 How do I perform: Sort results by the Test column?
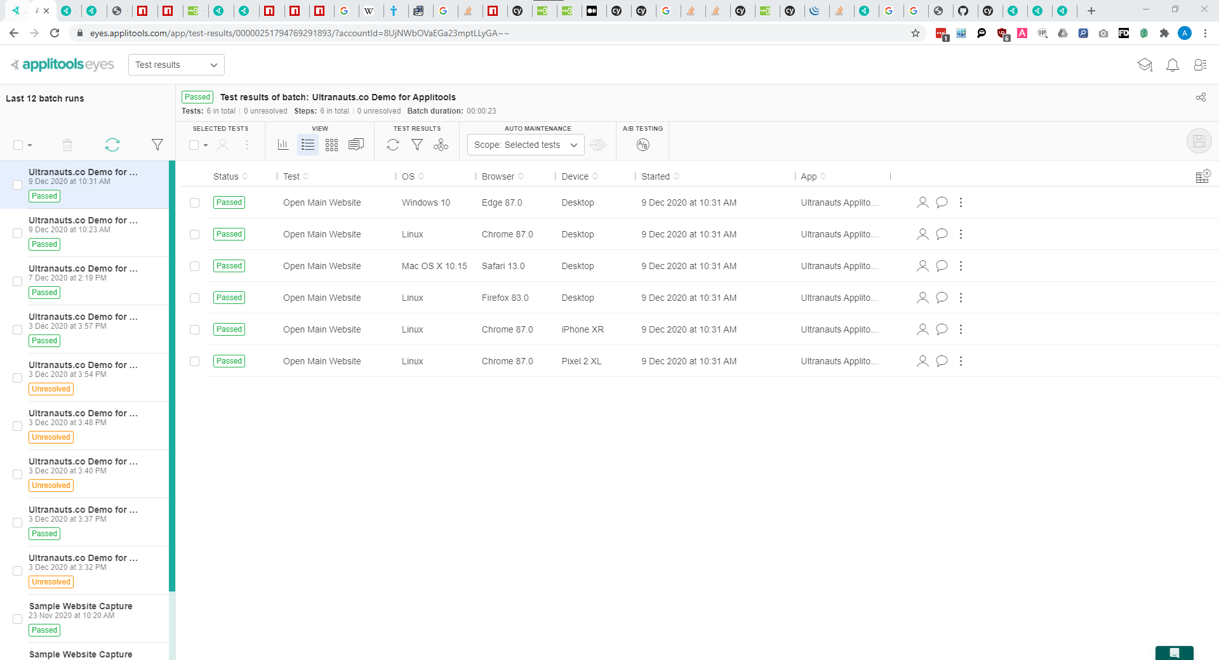pos(296,176)
